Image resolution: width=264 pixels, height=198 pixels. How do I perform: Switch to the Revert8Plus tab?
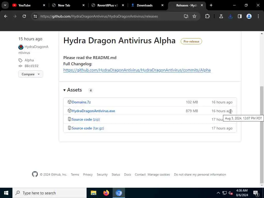[x=108, y=5]
